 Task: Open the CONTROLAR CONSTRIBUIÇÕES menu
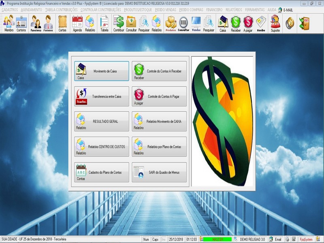point(100,10)
